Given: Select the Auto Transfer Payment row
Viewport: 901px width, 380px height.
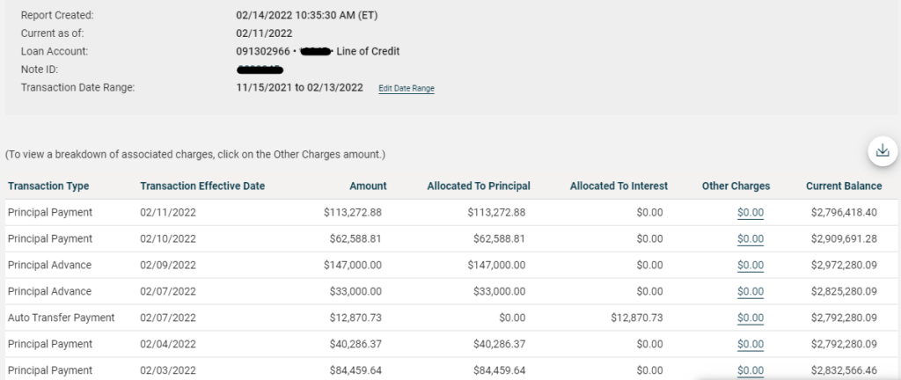Looking at the screenshot, I should (x=61, y=318).
